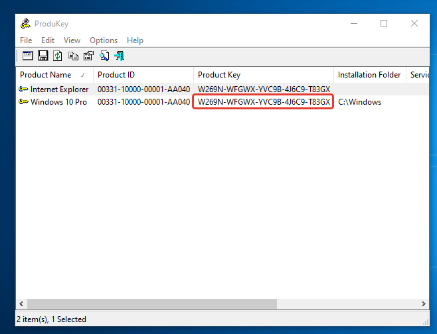Click the horizontal scrollbar left arrow

21,304
